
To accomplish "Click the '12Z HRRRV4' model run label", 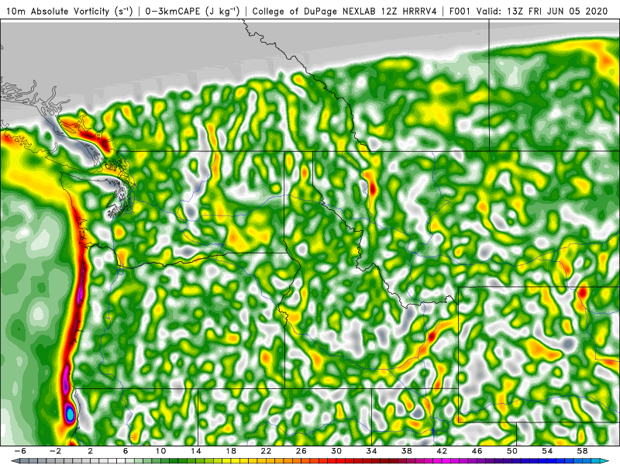I will click(410, 11).
